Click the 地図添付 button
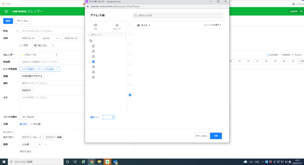This screenshot has width=304, height=165. (26, 90)
